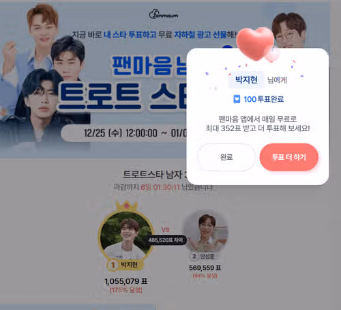Click the rank 1 박지현 gold label
Viewport: 341px width, 310px height.
pos(125,265)
